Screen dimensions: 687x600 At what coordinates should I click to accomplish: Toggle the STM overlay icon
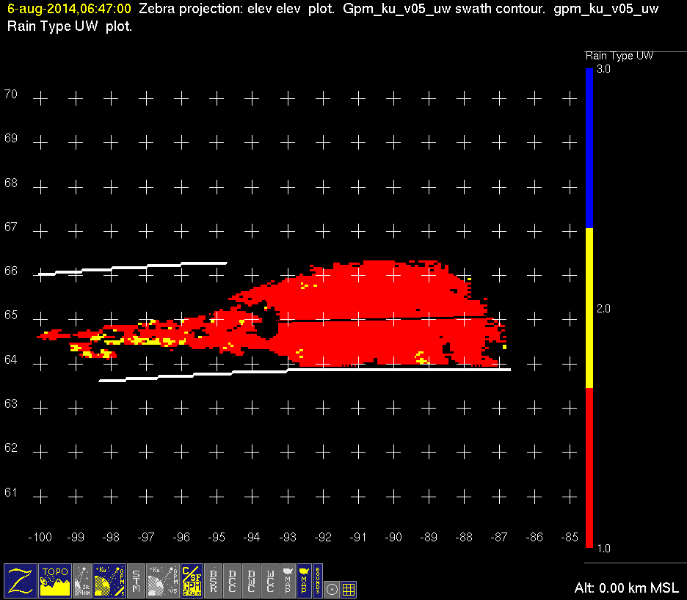coord(136,580)
